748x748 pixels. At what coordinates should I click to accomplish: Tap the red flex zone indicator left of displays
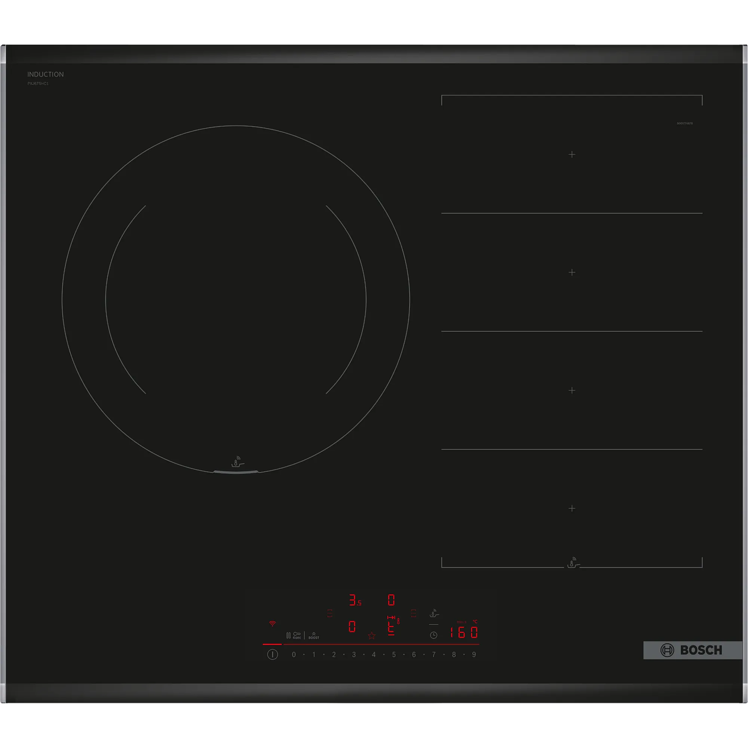pyautogui.click(x=330, y=613)
